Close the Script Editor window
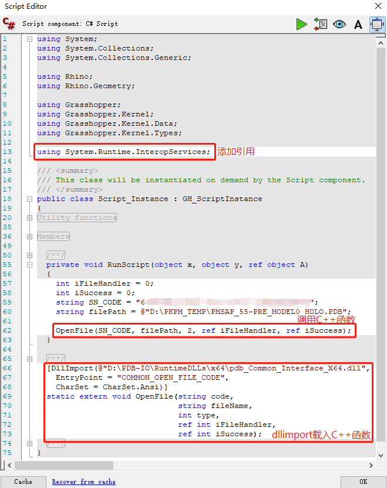Viewport: 387px width, 488px height. [378, 6]
